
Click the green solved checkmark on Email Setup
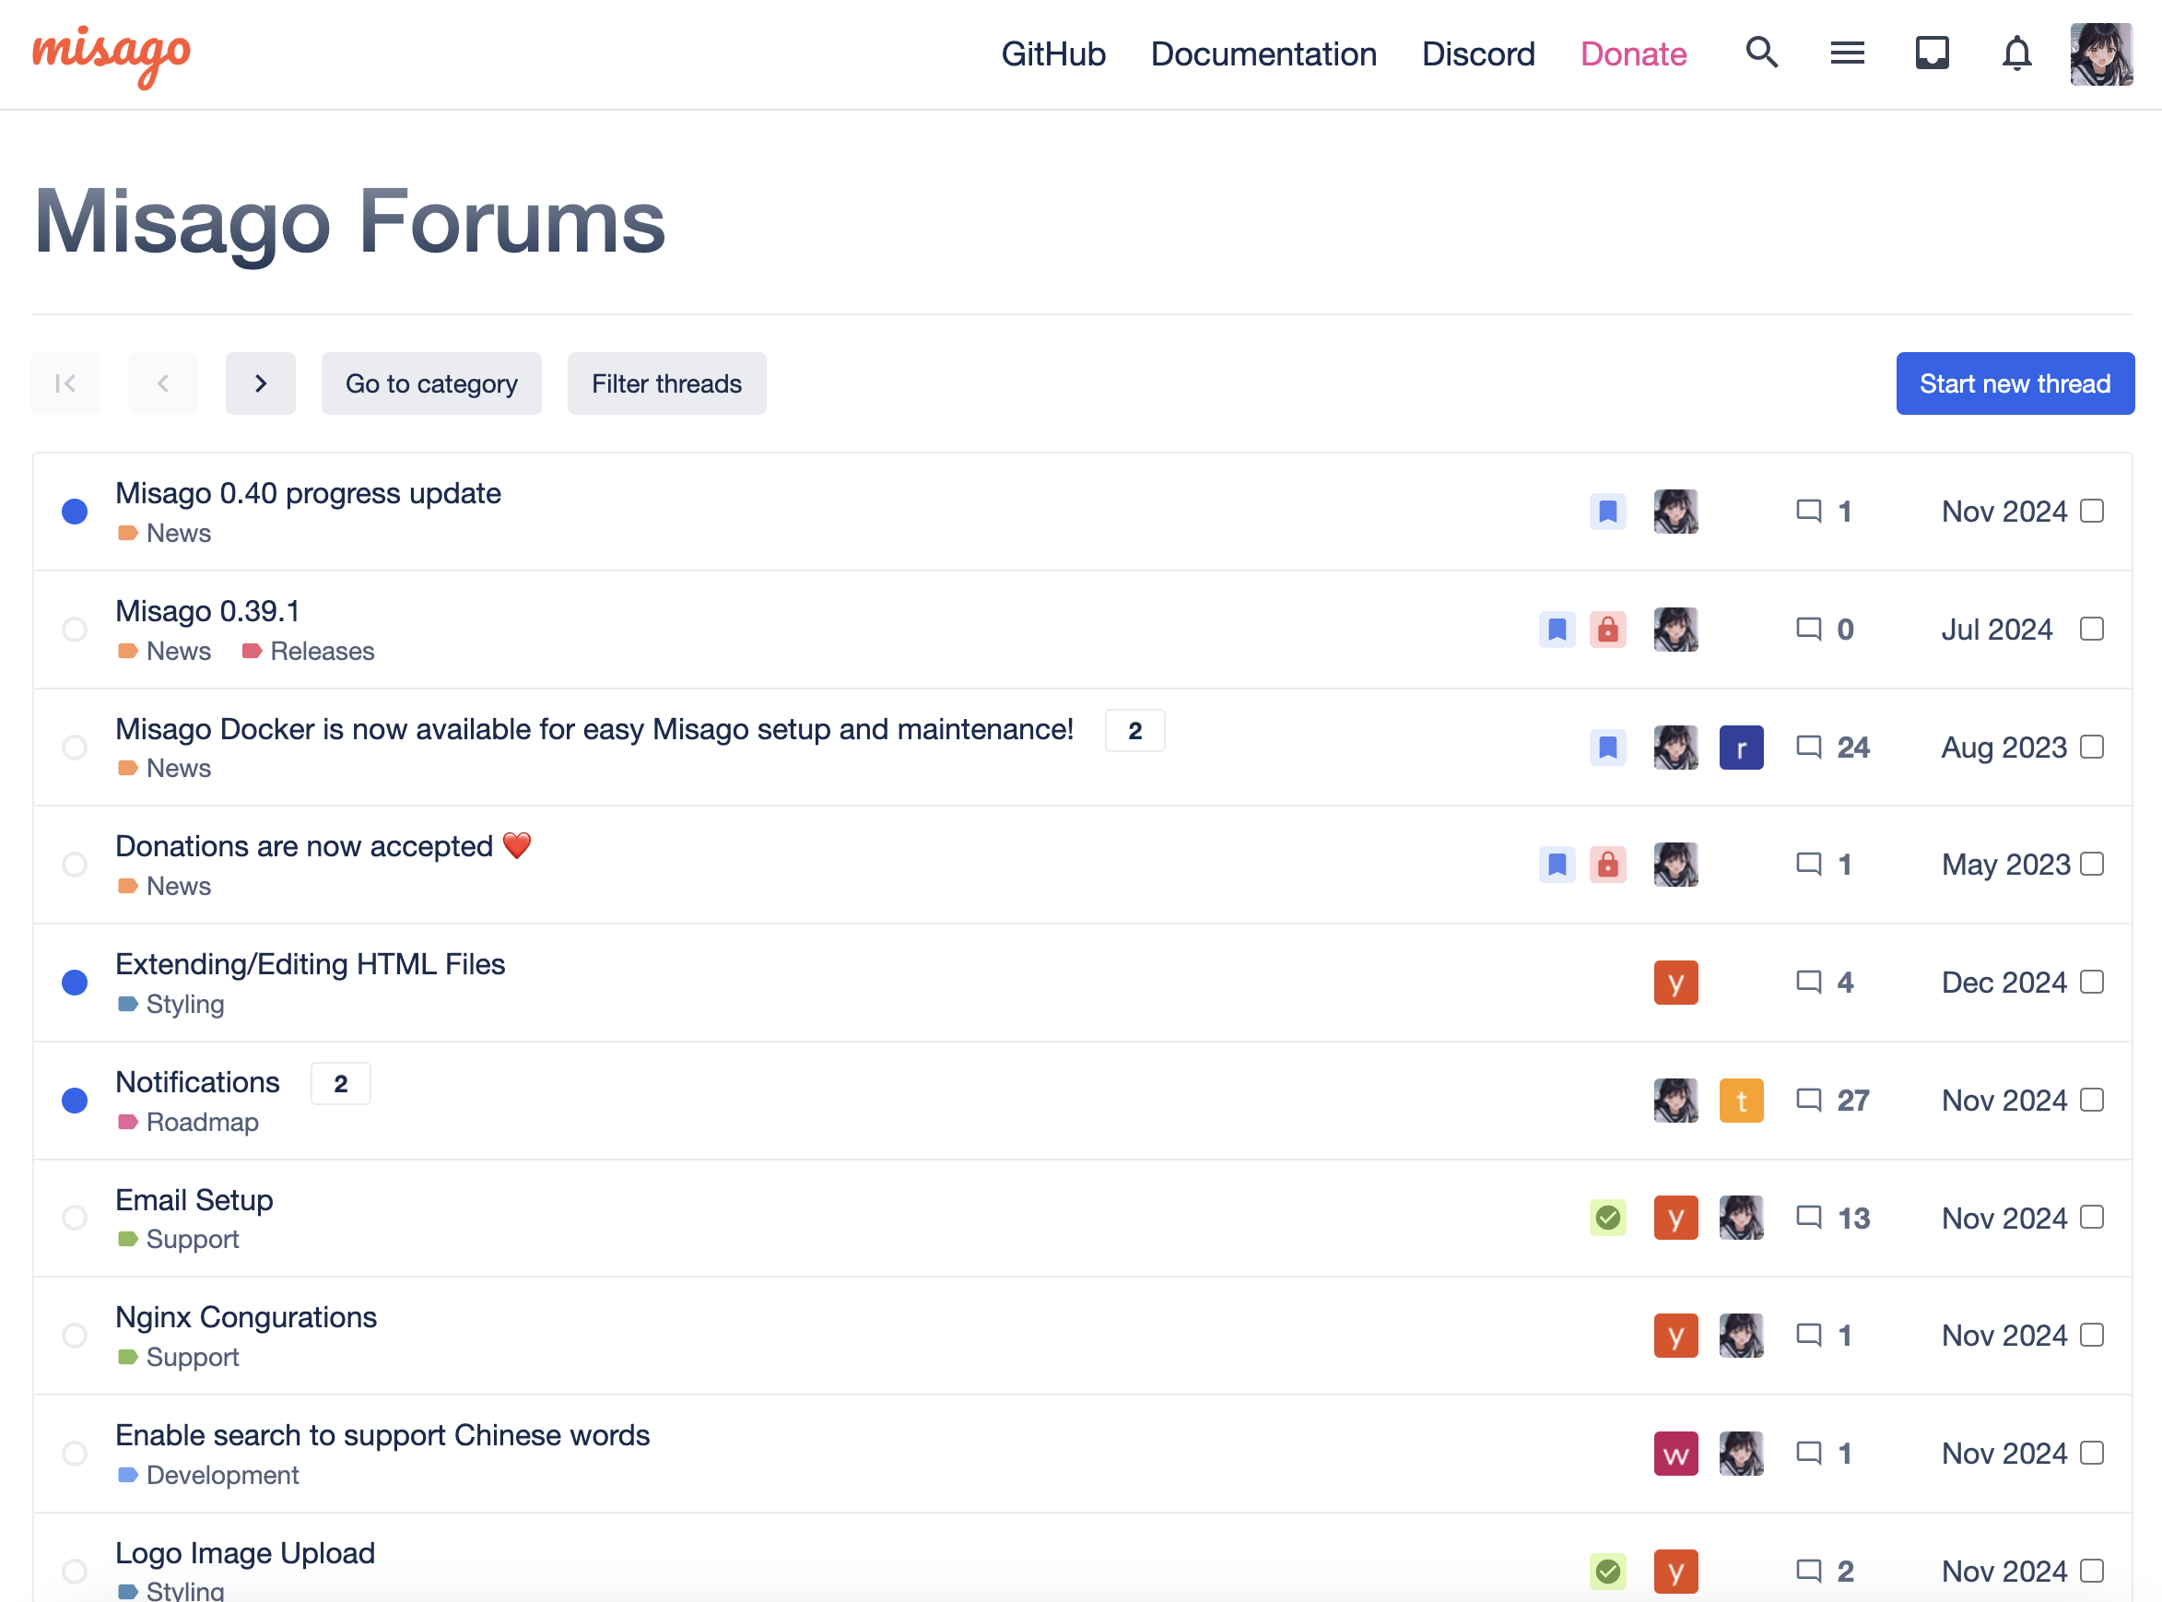coord(1607,1218)
